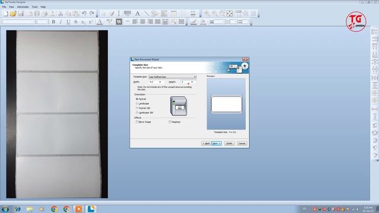This screenshot has height=213, width=379.
Task: Click the Height input field
Action: (x=188, y=82)
